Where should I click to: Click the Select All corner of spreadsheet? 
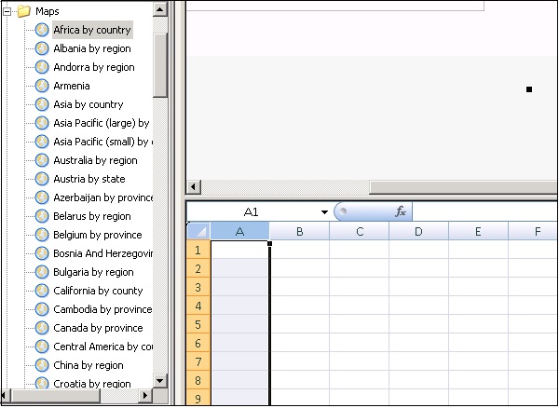click(x=198, y=231)
